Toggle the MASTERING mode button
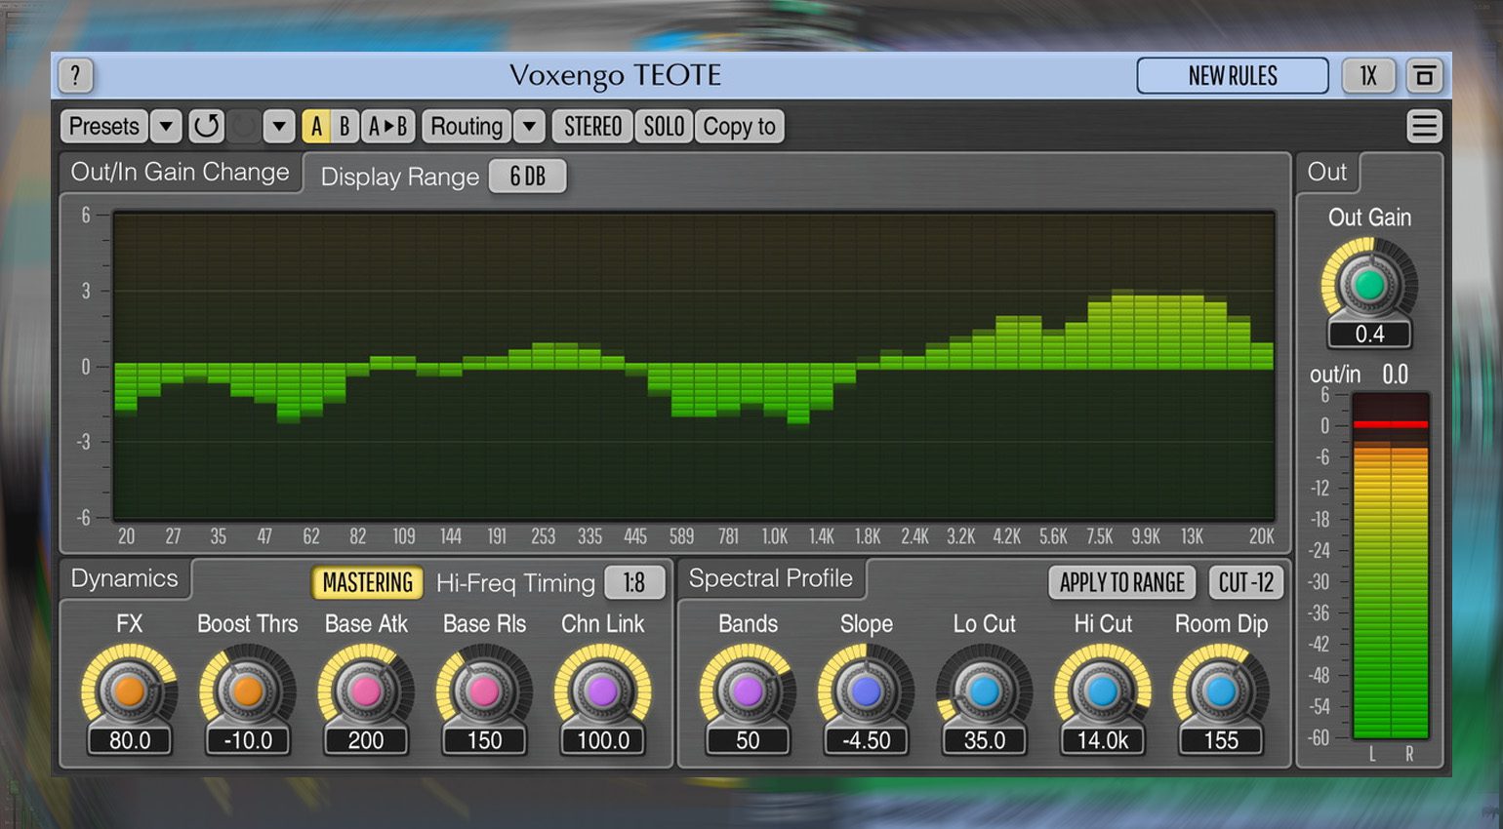Viewport: 1503px width, 829px height. click(x=367, y=582)
